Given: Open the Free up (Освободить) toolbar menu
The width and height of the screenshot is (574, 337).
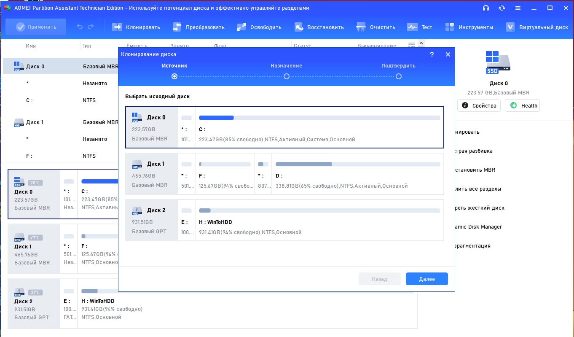Looking at the screenshot, I should point(259,27).
